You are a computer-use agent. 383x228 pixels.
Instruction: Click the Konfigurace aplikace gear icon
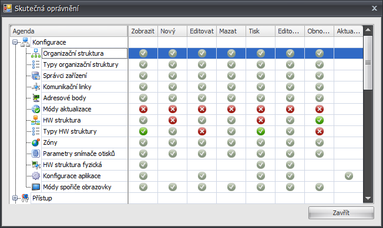pos(36,176)
